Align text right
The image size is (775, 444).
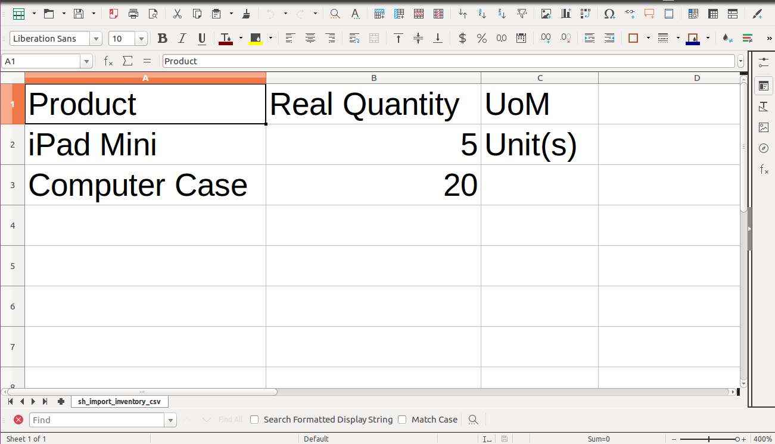click(x=329, y=39)
